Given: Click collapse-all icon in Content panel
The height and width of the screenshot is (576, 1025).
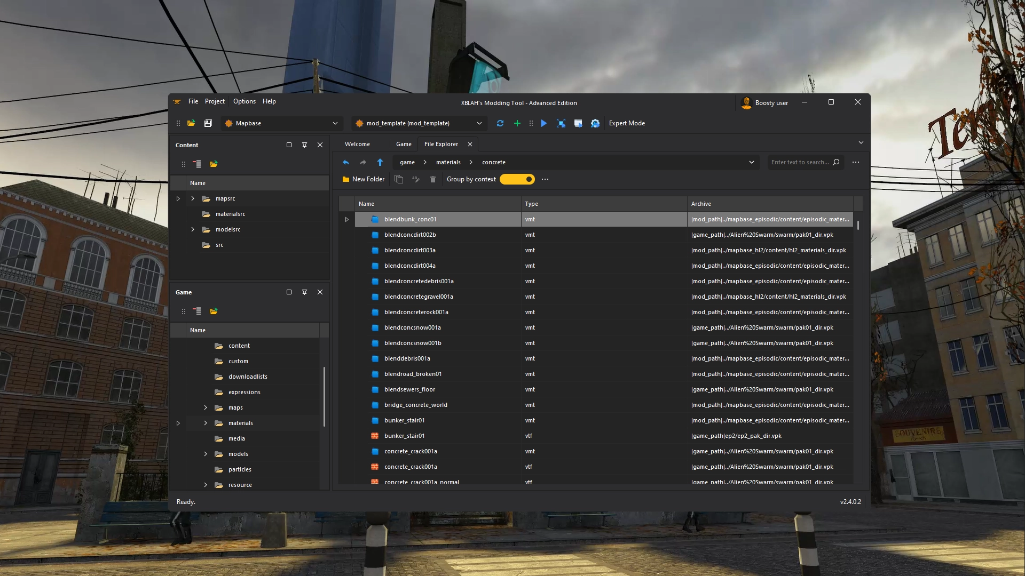Looking at the screenshot, I should [197, 164].
